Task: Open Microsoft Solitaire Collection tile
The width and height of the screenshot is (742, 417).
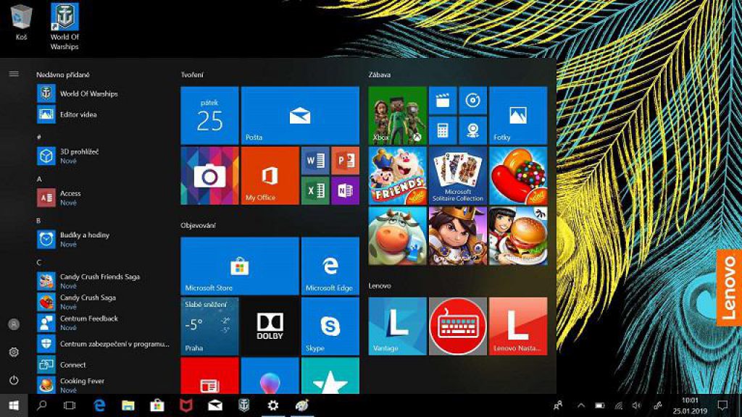Action: pos(458,176)
